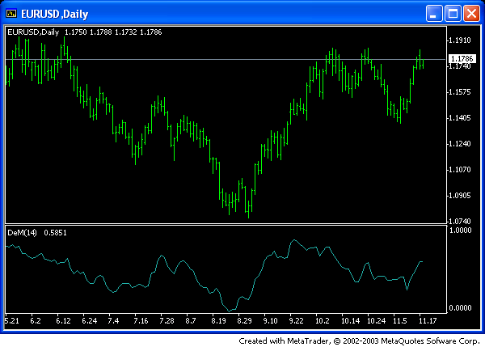Click the 1.0905 price scale label
Image resolution: width=485 pixels, height=347 pixels.
tap(460, 196)
